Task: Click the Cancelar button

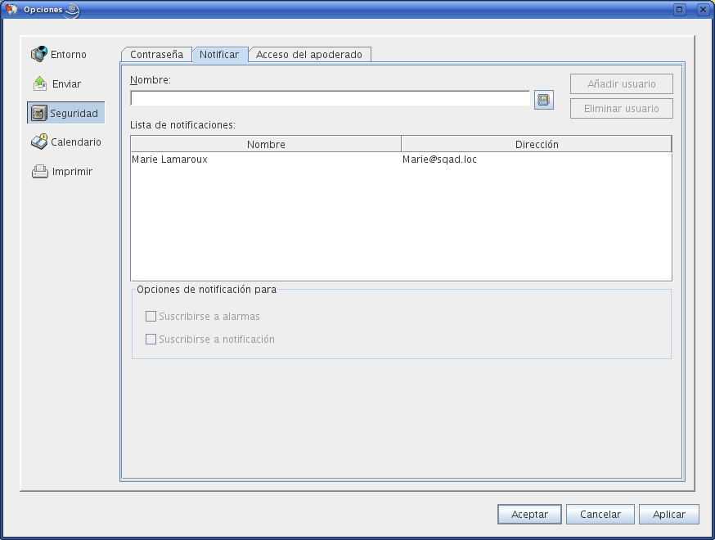Action: tap(600, 514)
